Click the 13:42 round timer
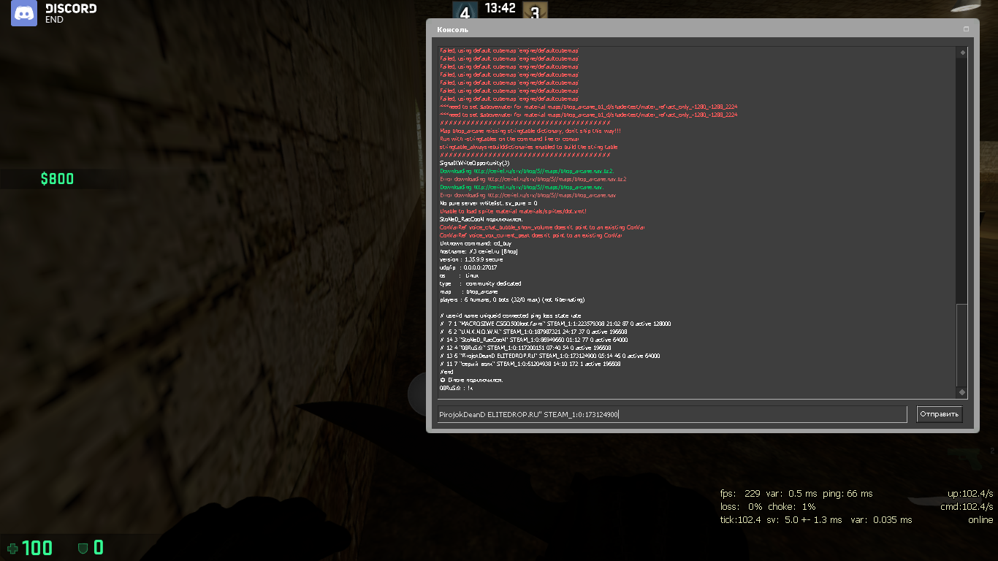 [500, 9]
